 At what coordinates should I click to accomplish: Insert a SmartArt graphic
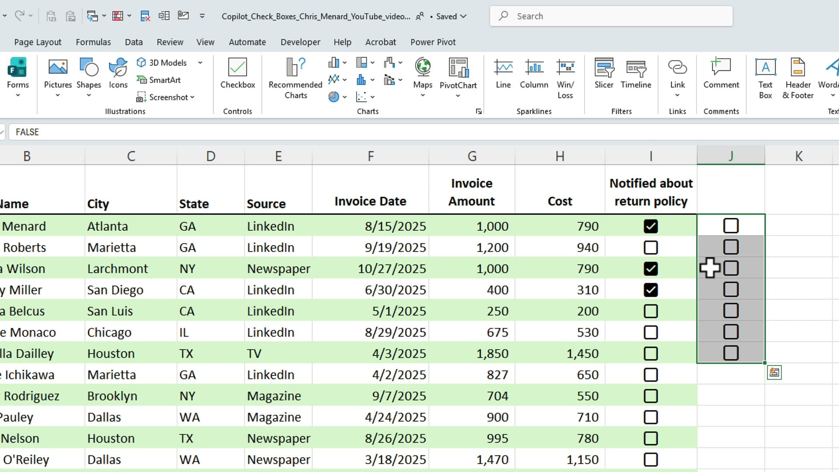pos(159,80)
